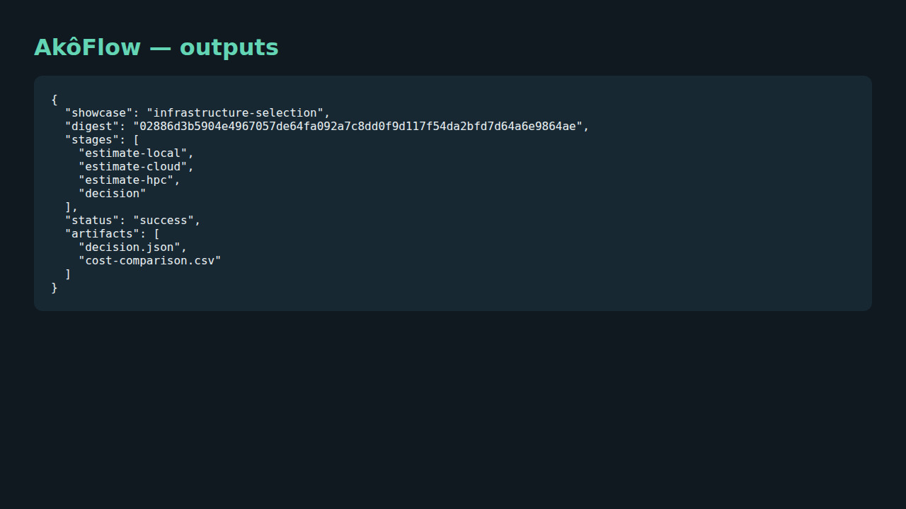This screenshot has height=509, width=906.
Task: Select the "decision.json" artifact
Action: (130, 247)
